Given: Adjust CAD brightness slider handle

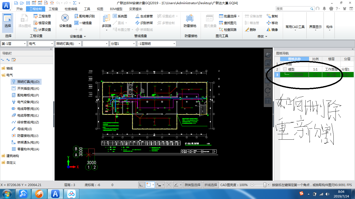Looking at the screenshot, I should (265, 185).
